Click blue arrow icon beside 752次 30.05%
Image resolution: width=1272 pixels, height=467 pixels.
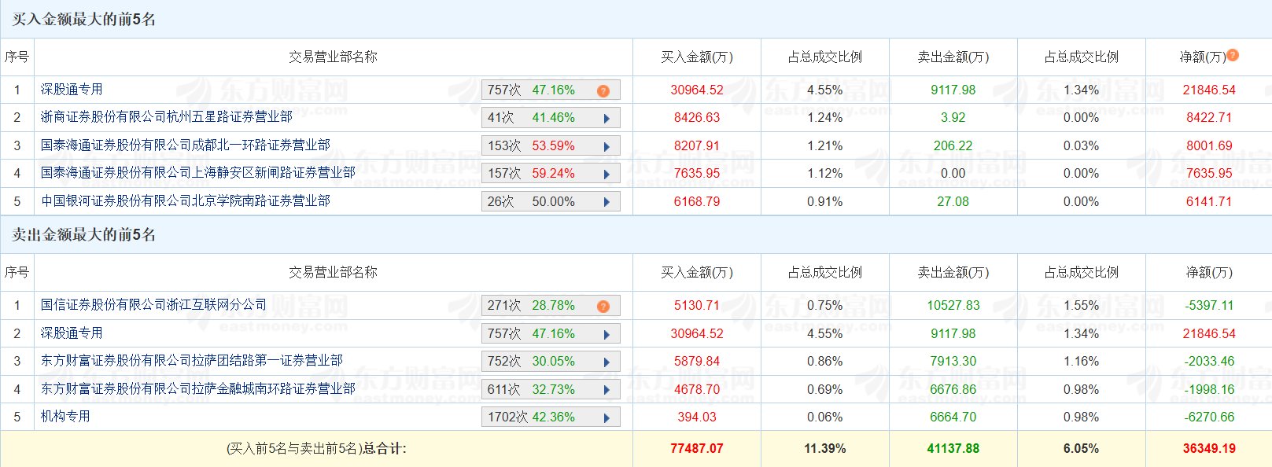[x=607, y=362]
